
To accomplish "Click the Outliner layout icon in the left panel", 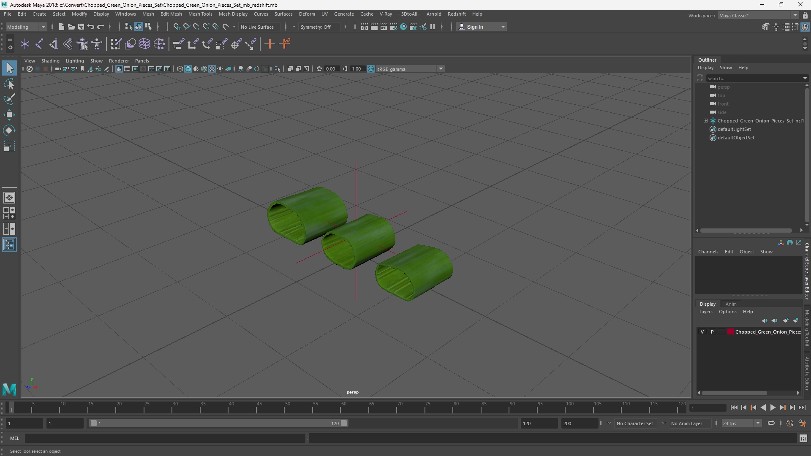I will pos(9,245).
